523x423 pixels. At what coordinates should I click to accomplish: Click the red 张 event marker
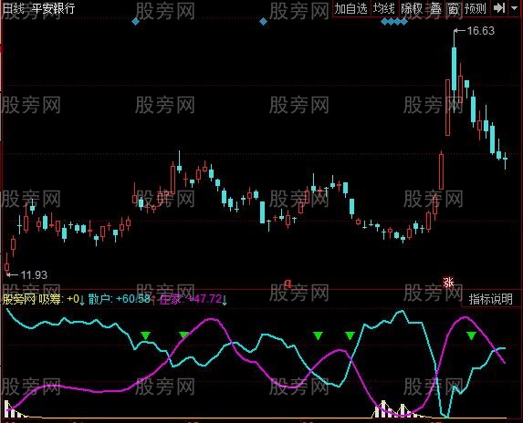449,283
